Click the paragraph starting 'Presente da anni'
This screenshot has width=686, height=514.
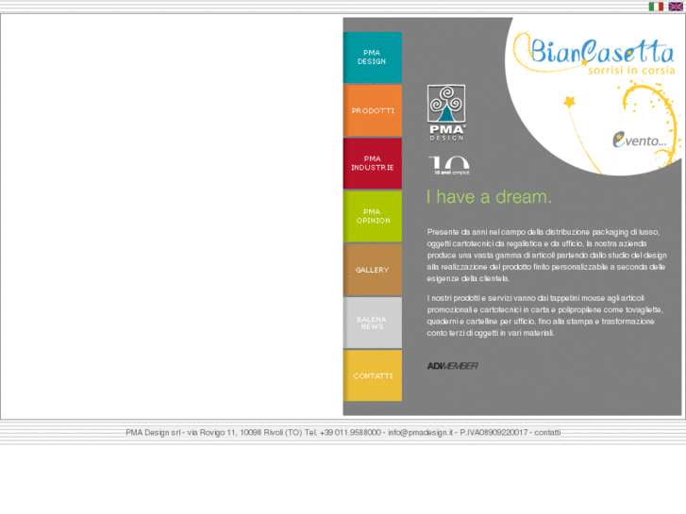point(547,255)
